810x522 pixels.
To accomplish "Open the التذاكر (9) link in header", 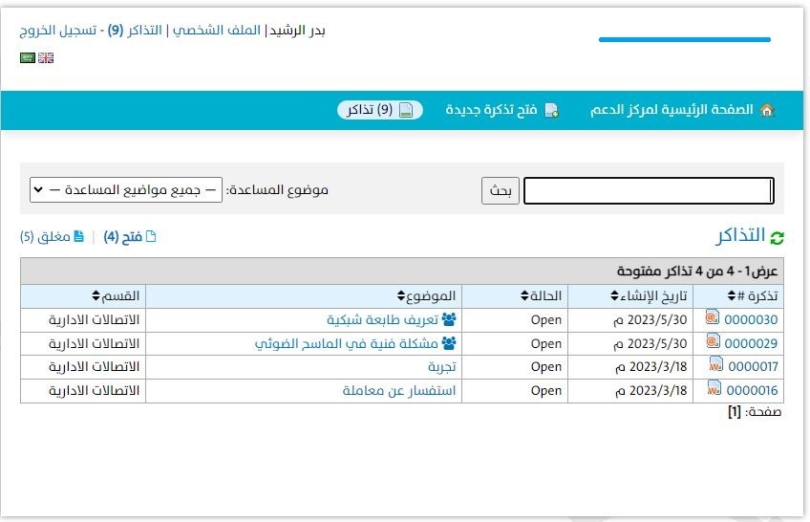I will click(135, 31).
